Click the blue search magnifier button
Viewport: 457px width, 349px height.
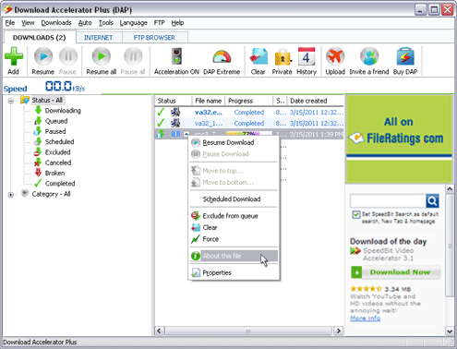coord(432,201)
